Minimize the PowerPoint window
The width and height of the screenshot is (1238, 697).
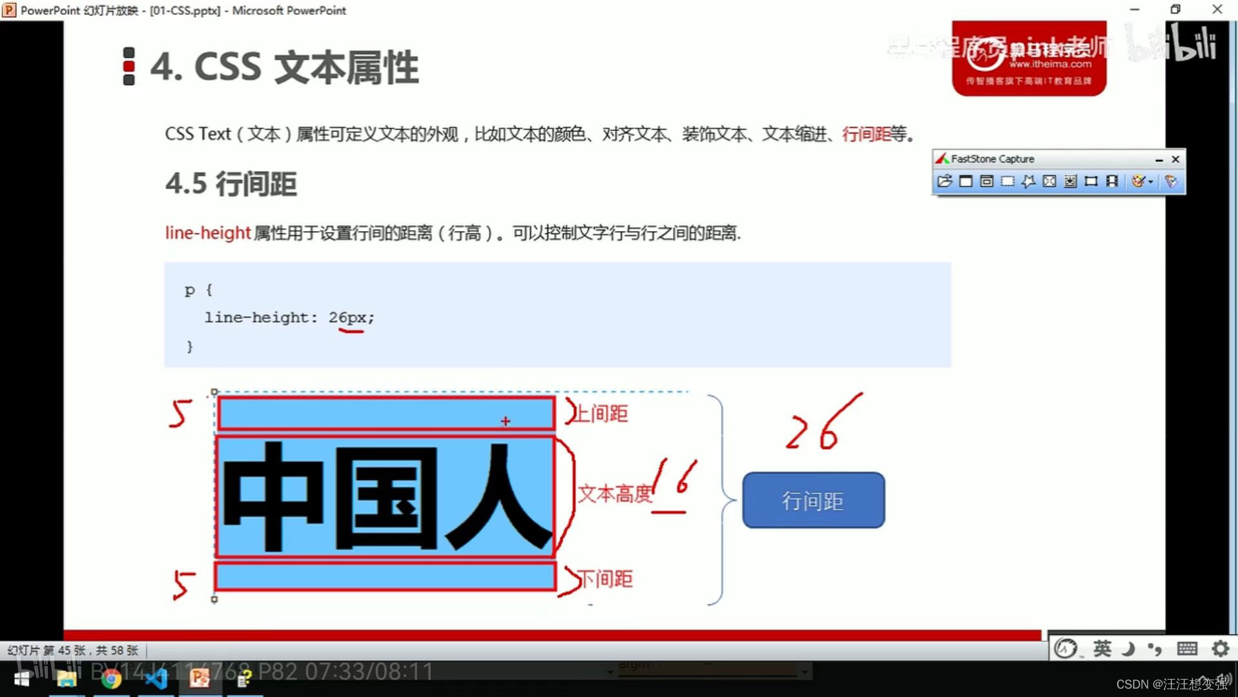[1135, 10]
